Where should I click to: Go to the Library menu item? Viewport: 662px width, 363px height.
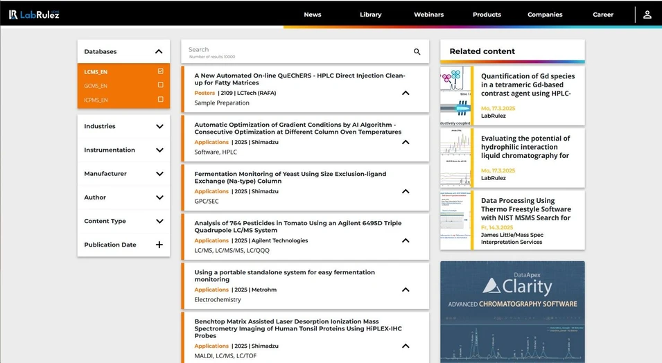(370, 15)
